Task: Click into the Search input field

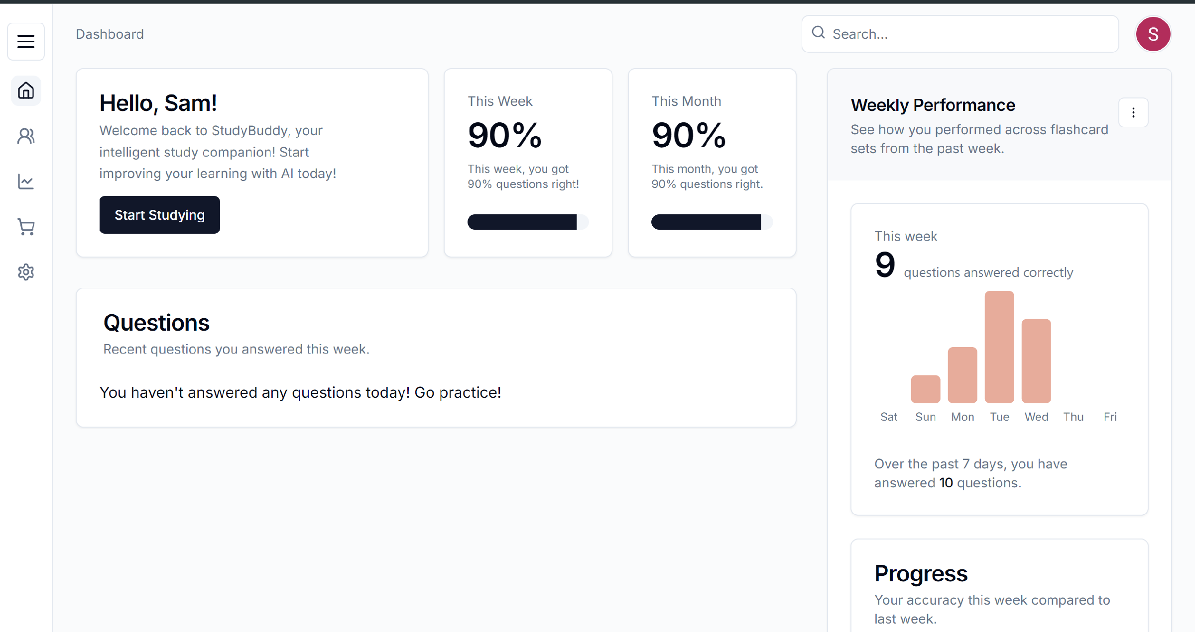Action: click(960, 34)
